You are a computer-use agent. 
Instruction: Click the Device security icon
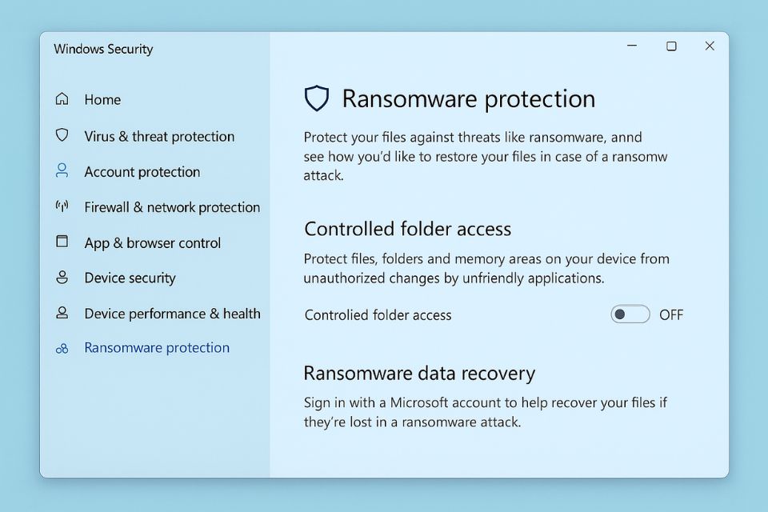click(62, 278)
